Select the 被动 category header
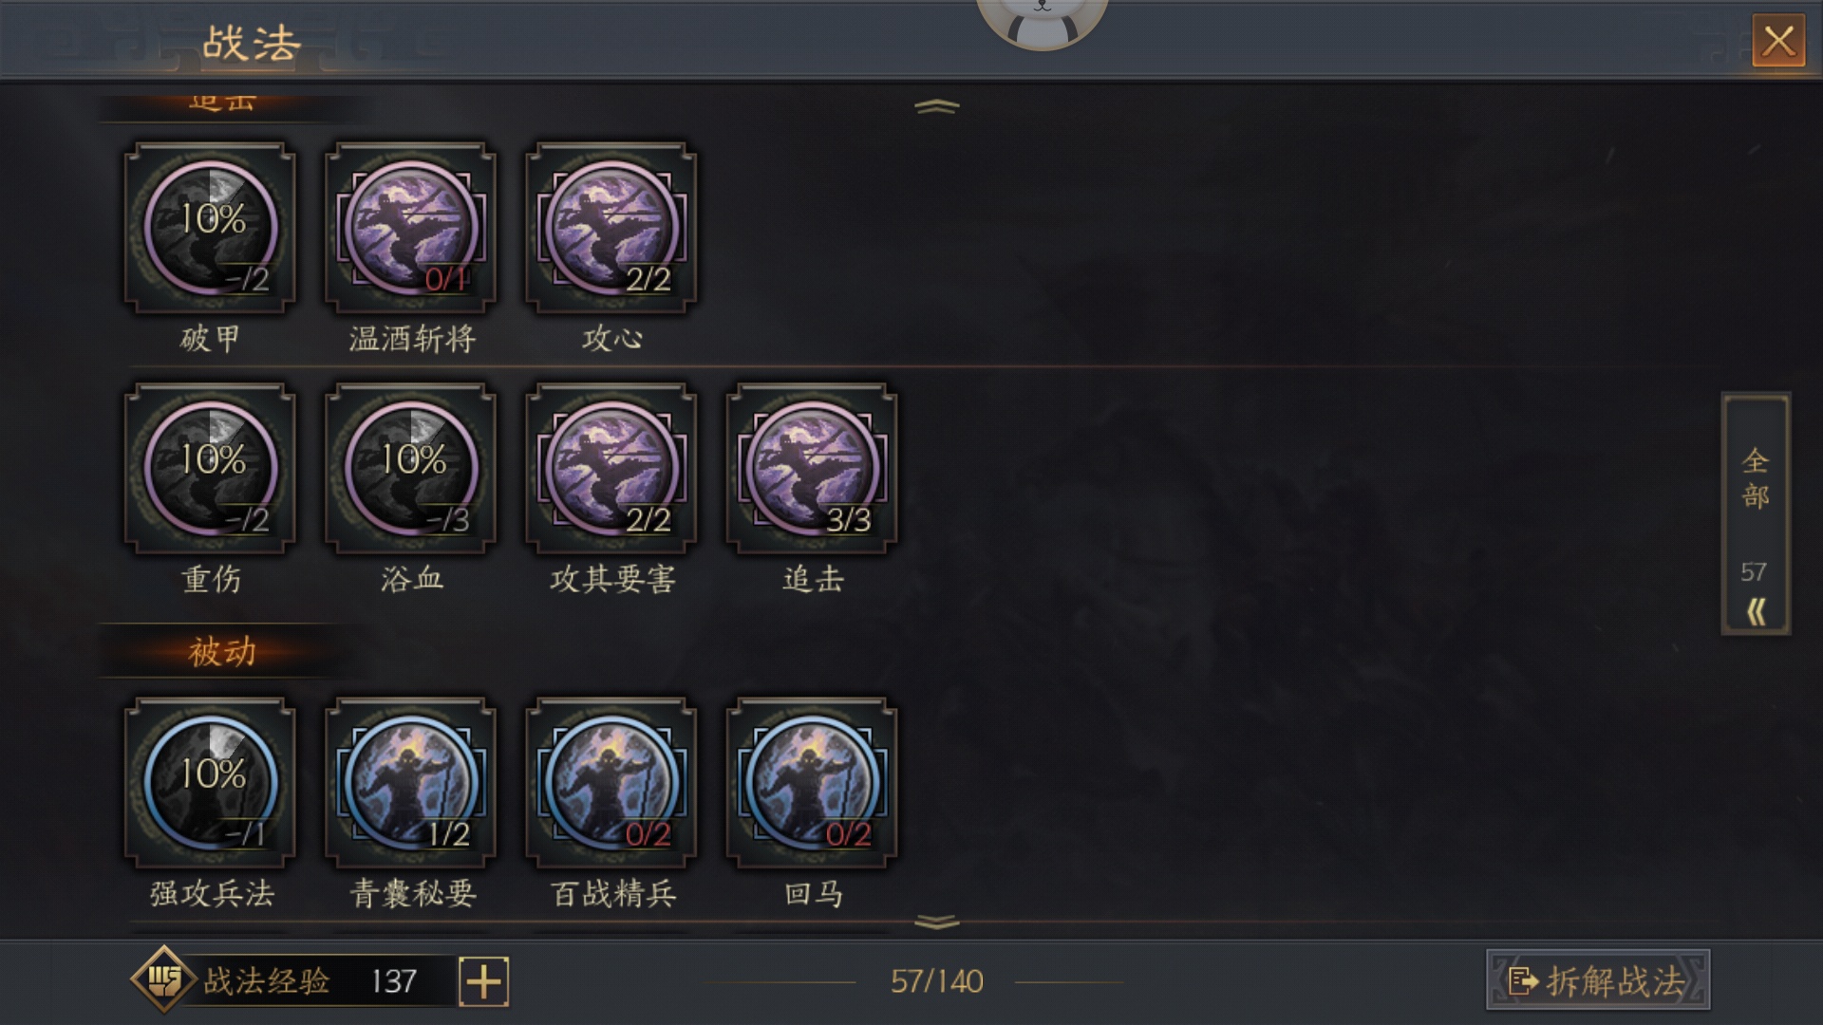The image size is (1823, 1025). click(222, 652)
